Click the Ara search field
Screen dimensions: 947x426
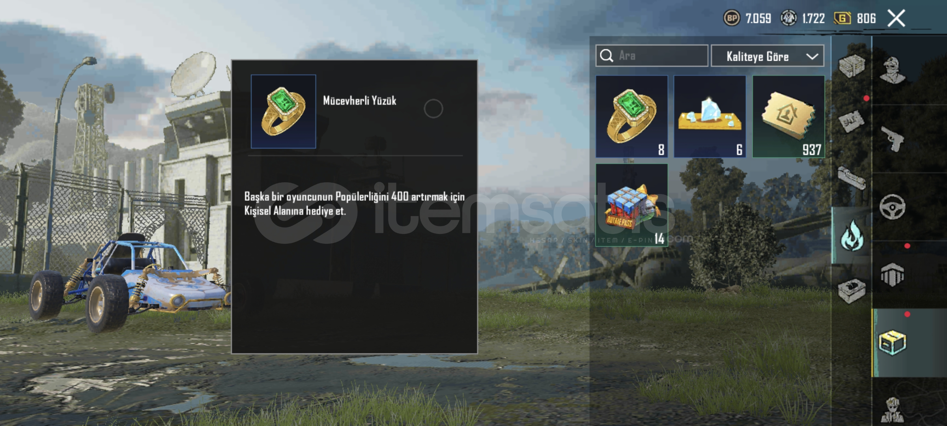coord(652,56)
